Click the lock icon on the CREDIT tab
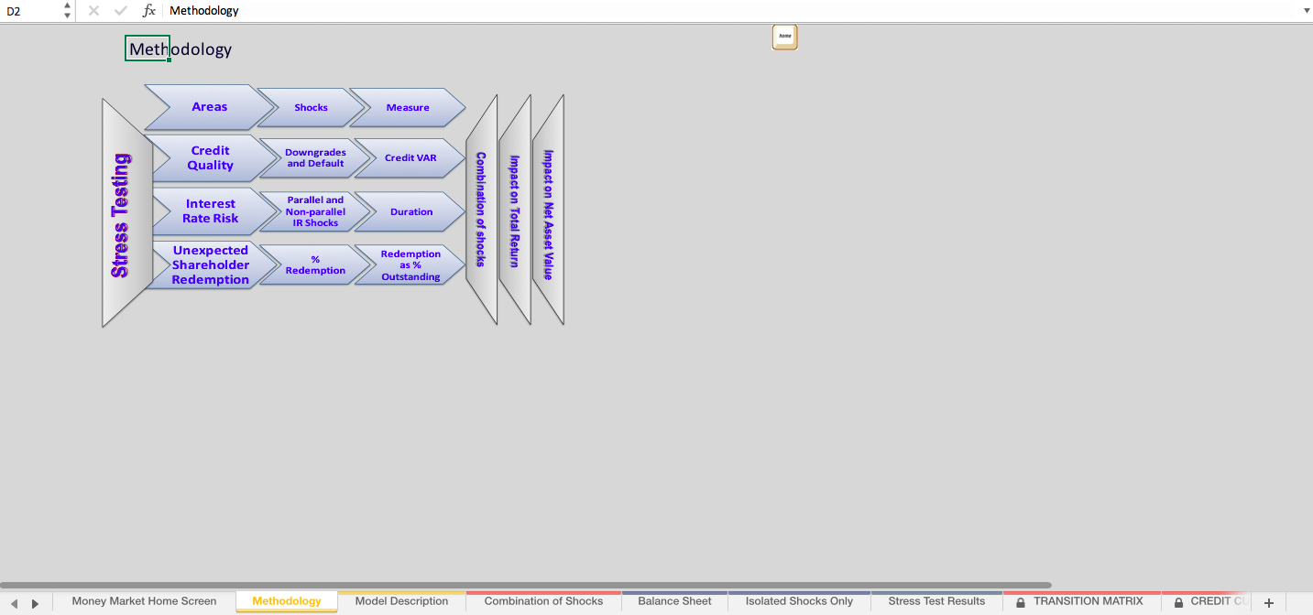1313x615 pixels. (x=1179, y=601)
